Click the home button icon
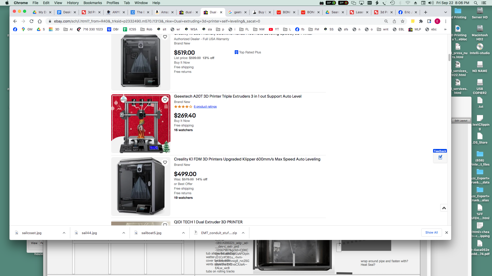Screen dimensions: 492x276 (x=40, y=21)
